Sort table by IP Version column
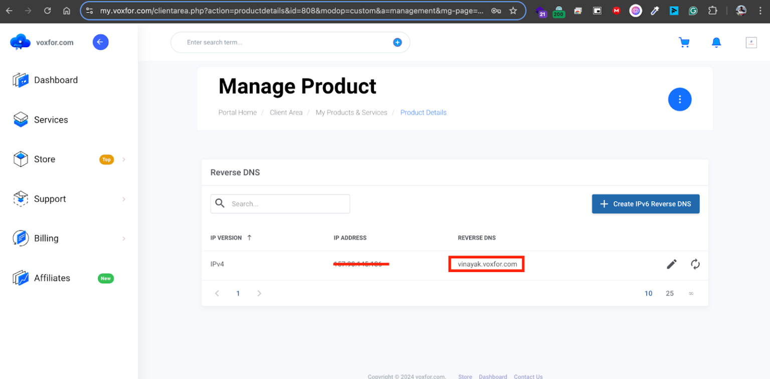 tap(230, 238)
